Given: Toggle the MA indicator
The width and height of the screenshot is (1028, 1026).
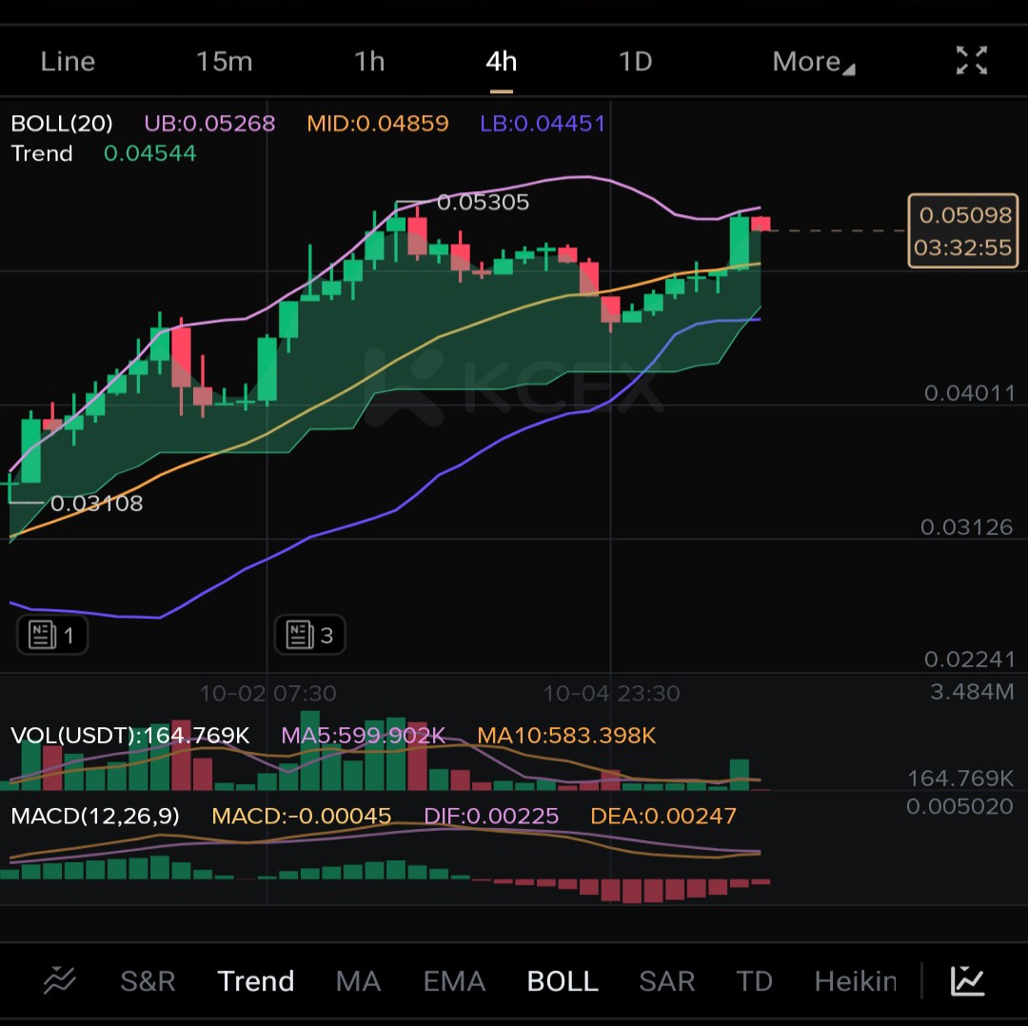Looking at the screenshot, I should click(x=358, y=981).
